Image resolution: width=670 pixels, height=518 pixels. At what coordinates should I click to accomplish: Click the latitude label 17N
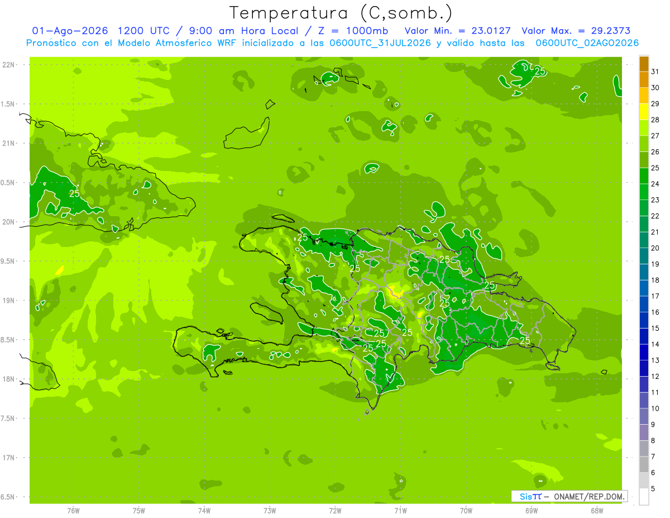(9, 458)
